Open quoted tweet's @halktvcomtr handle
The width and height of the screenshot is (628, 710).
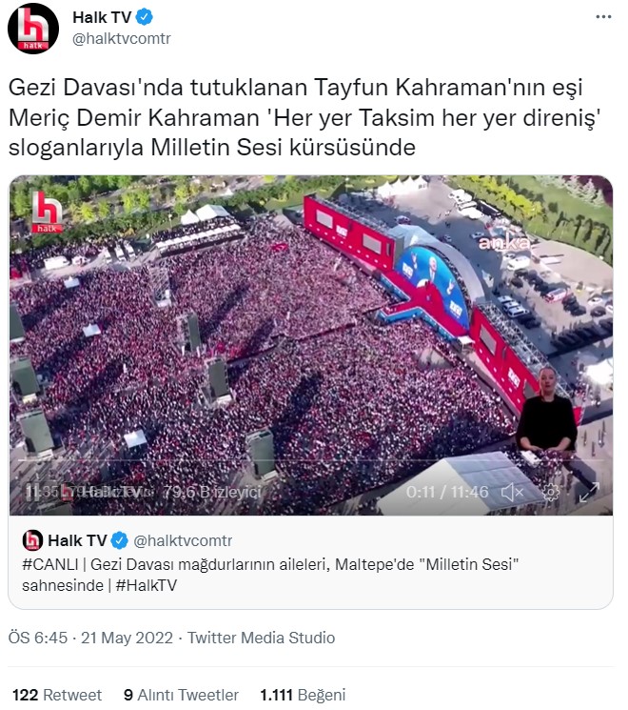(183, 540)
